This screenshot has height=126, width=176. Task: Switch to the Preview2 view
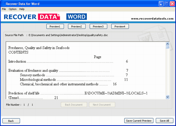click(x=77, y=27)
